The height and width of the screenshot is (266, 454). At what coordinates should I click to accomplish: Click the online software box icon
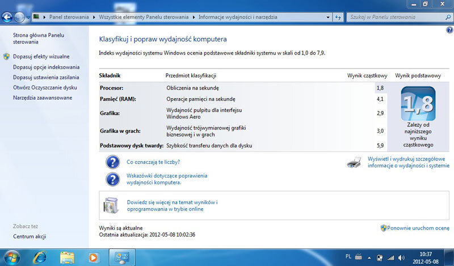point(112,204)
